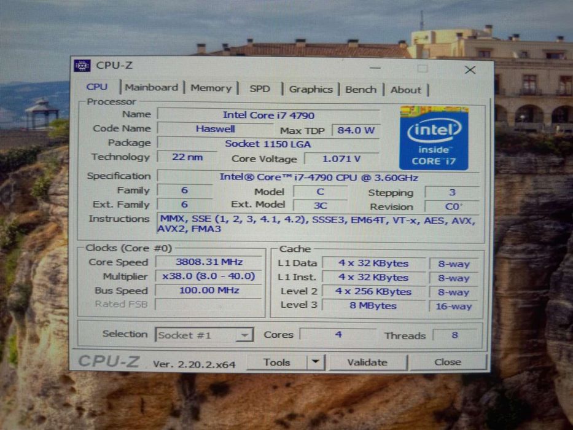Click the Revision value "C0"

(x=452, y=206)
